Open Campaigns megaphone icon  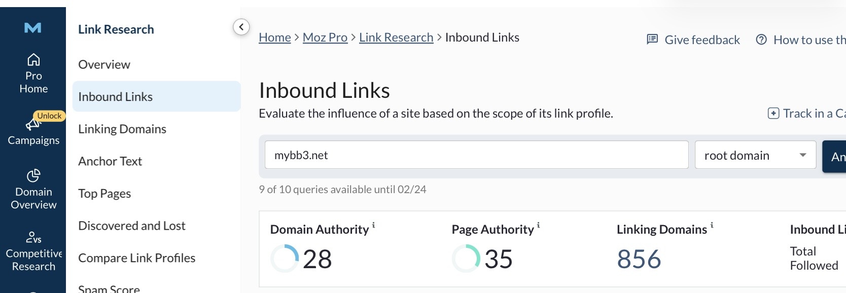point(32,125)
